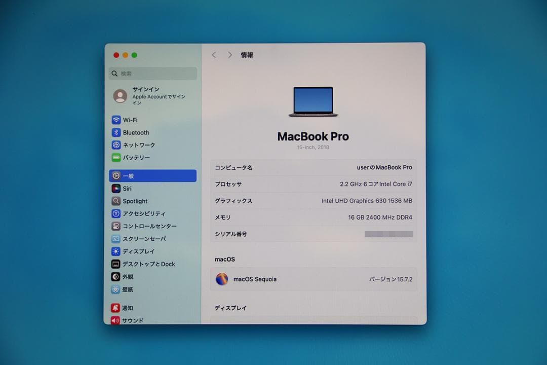Viewport: 547px width, 365px height.
Task: Open the macOS Sequoia version row
Action: coord(314,279)
